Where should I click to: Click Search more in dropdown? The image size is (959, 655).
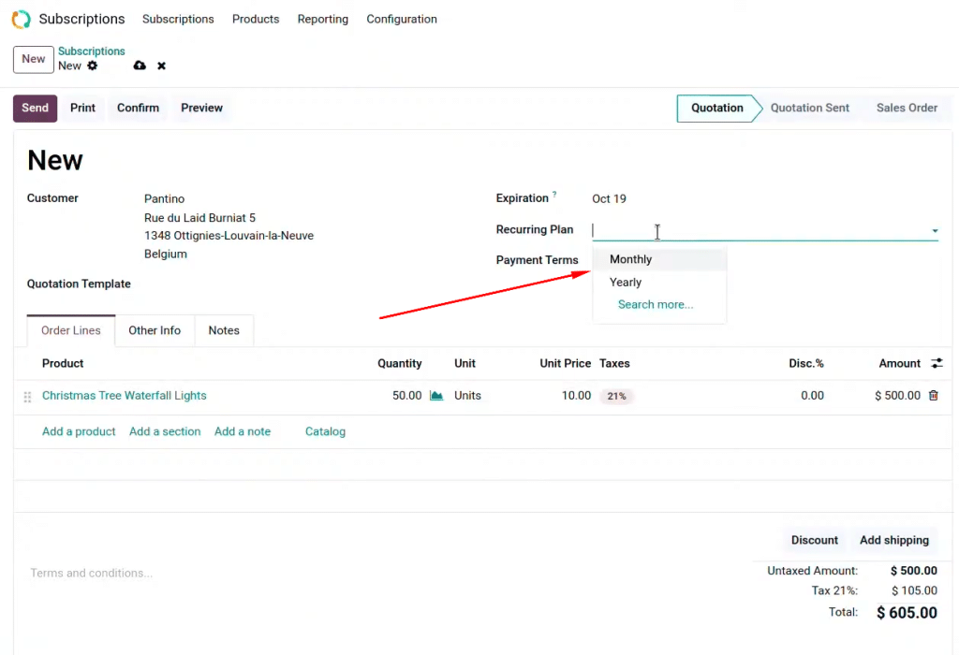(x=656, y=304)
